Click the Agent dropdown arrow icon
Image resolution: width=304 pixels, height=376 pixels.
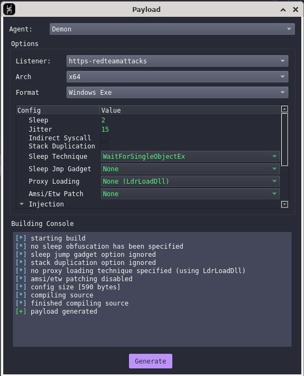(289, 29)
